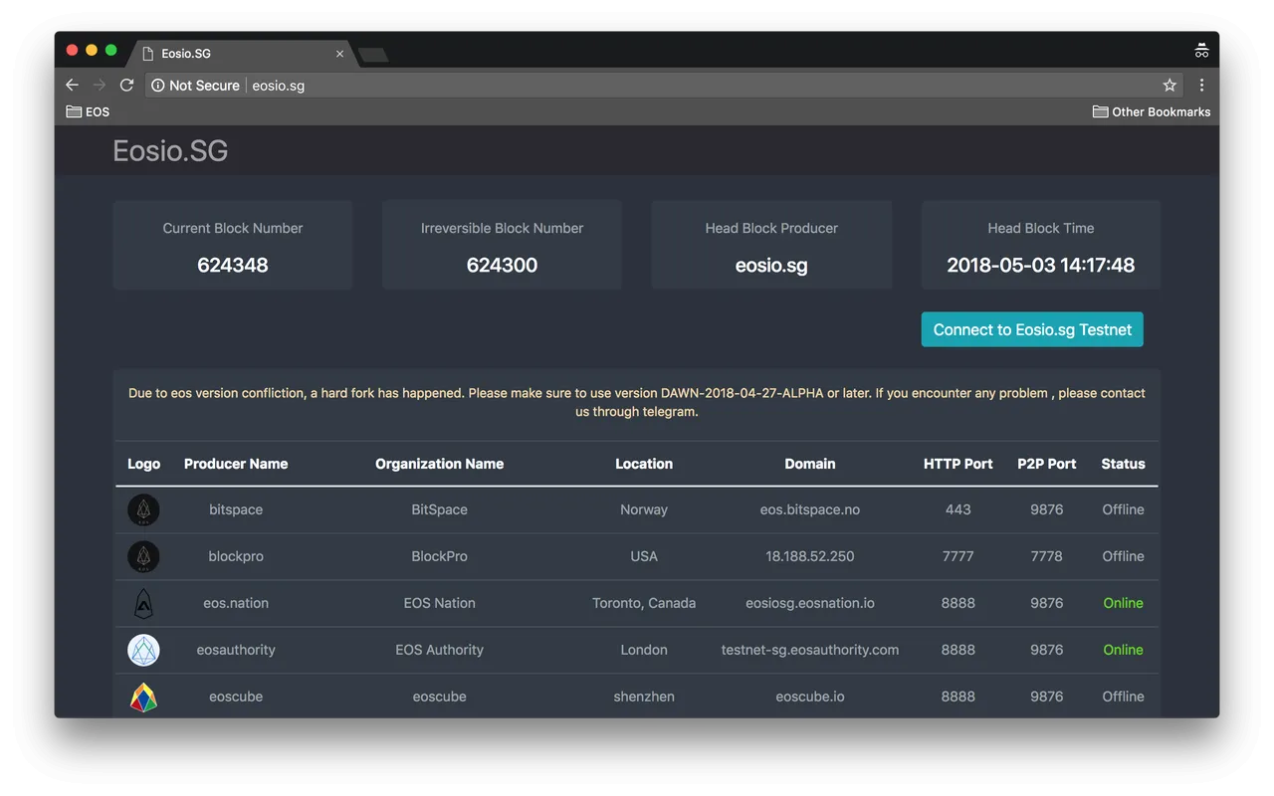Click the browser forward arrow
Viewport: 1274px width, 796px height.
pyautogui.click(x=100, y=86)
